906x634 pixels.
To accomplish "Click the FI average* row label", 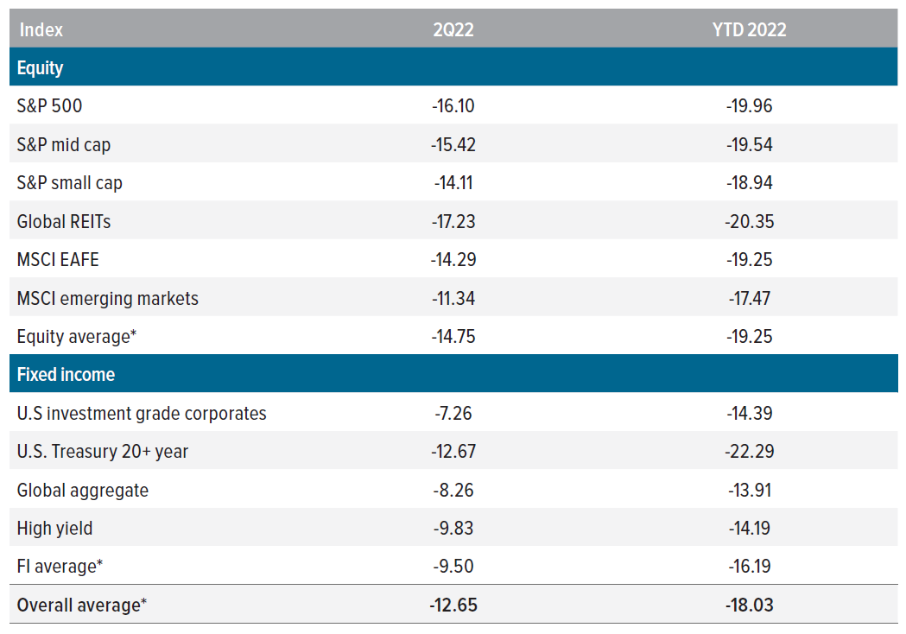I will click(60, 567).
